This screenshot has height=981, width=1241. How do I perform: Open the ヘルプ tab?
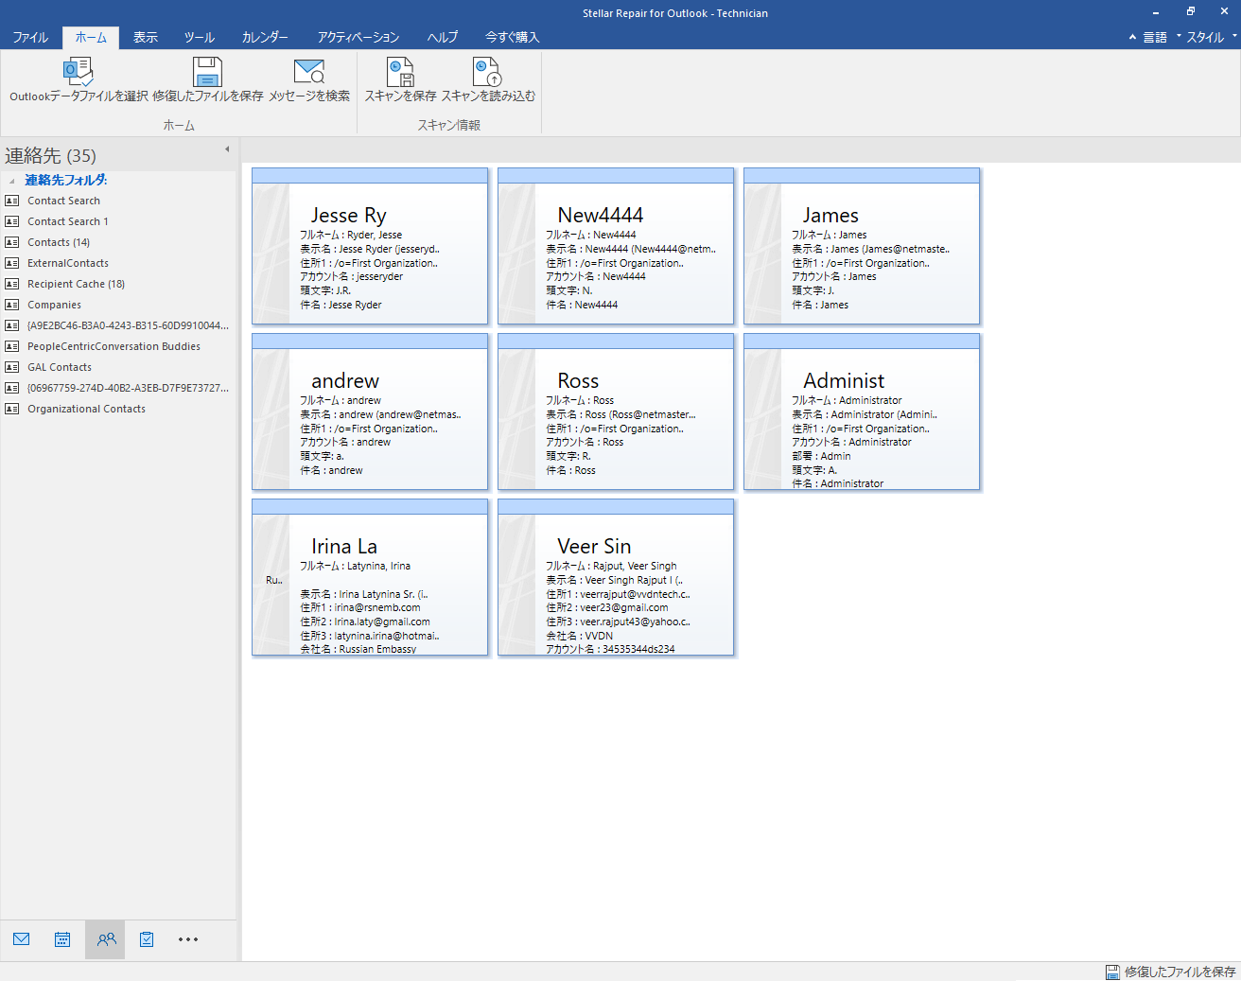[x=443, y=37]
